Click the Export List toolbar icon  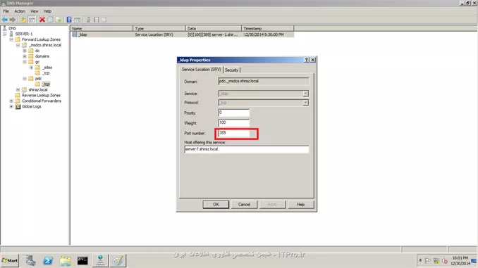tap(59, 20)
